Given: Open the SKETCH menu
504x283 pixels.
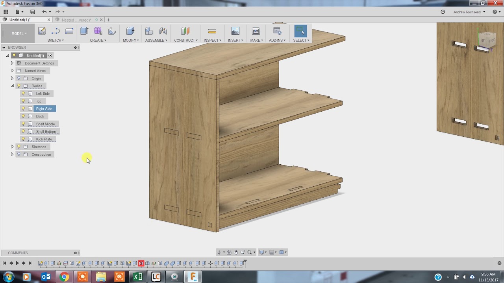Looking at the screenshot, I should [56, 40].
